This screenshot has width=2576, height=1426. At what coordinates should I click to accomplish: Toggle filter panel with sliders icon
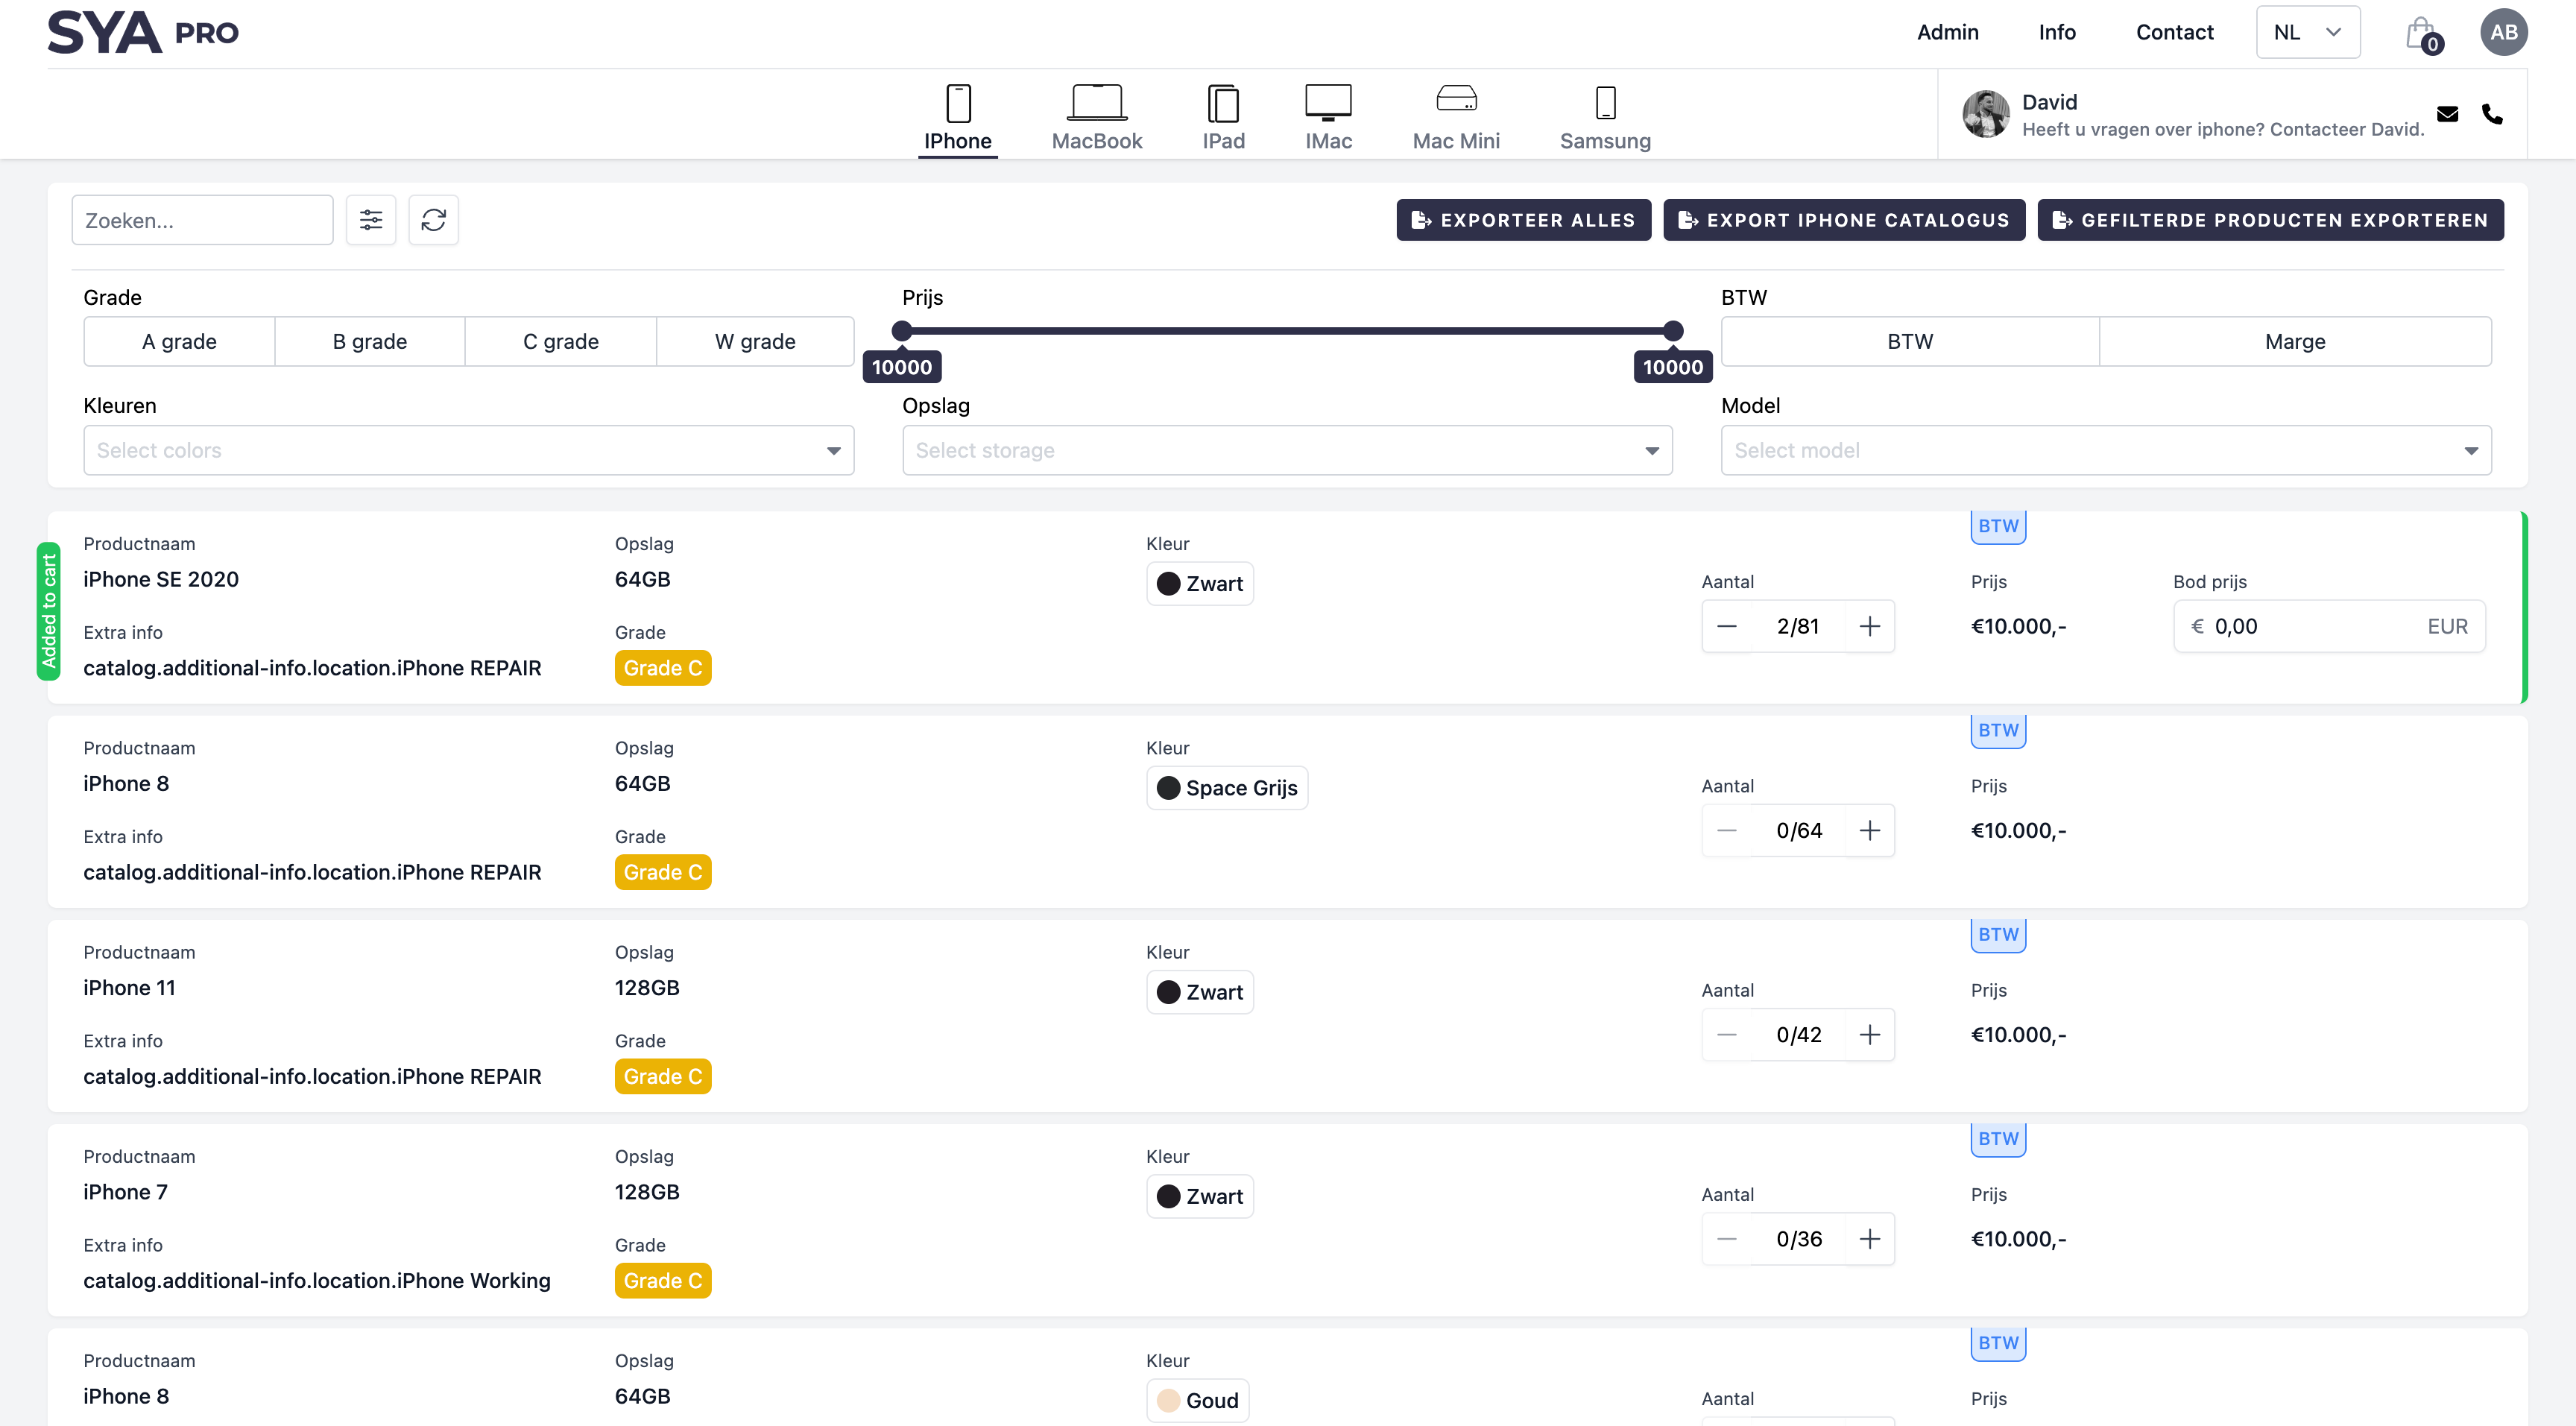click(371, 220)
